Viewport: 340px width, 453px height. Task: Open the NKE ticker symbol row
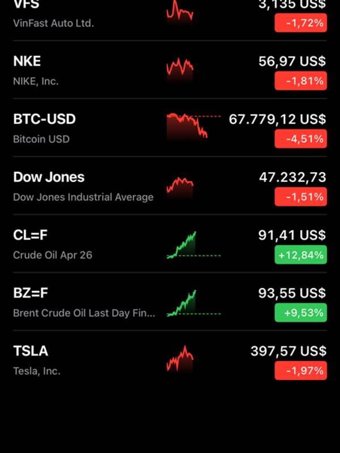click(27, 61)
